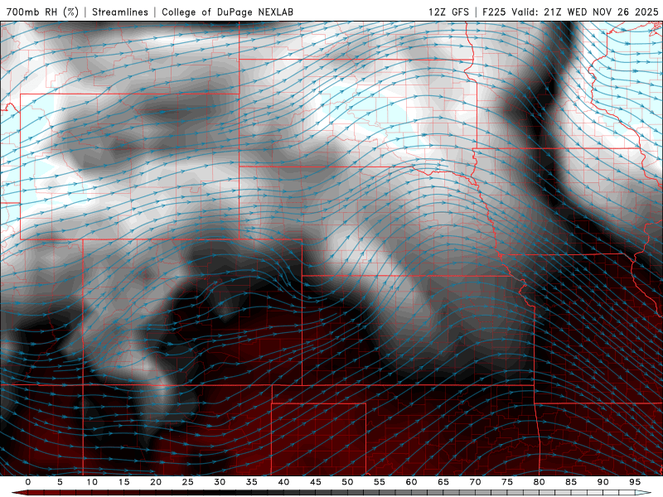
Task: Click the "700mb RH (%)" title text
Action: (43, 12)
